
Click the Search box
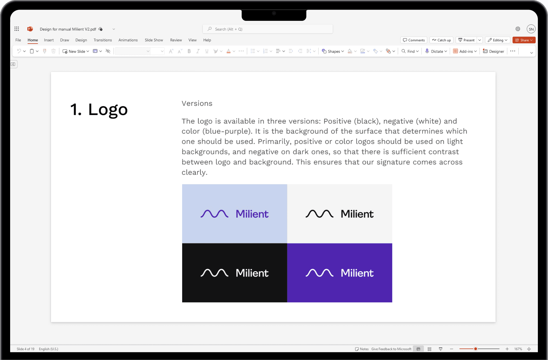[x=268, y=29]
